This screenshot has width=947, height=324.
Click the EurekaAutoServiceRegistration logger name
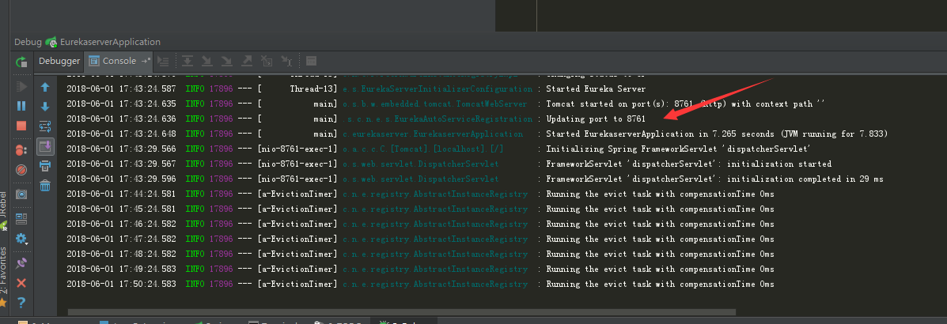coord(438,119)
